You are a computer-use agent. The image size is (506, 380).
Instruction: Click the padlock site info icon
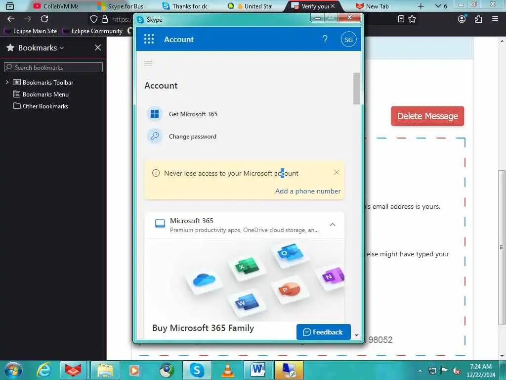(105, 19)
